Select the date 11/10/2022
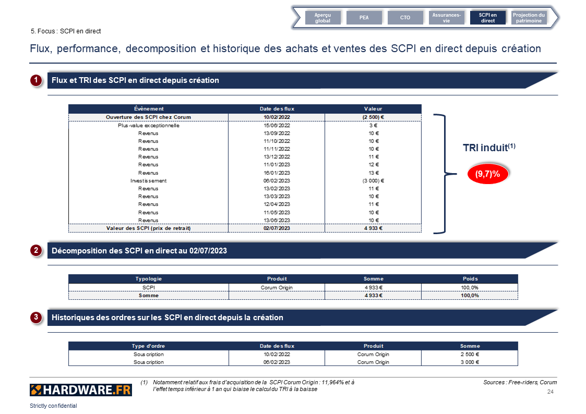 (277, 141)
